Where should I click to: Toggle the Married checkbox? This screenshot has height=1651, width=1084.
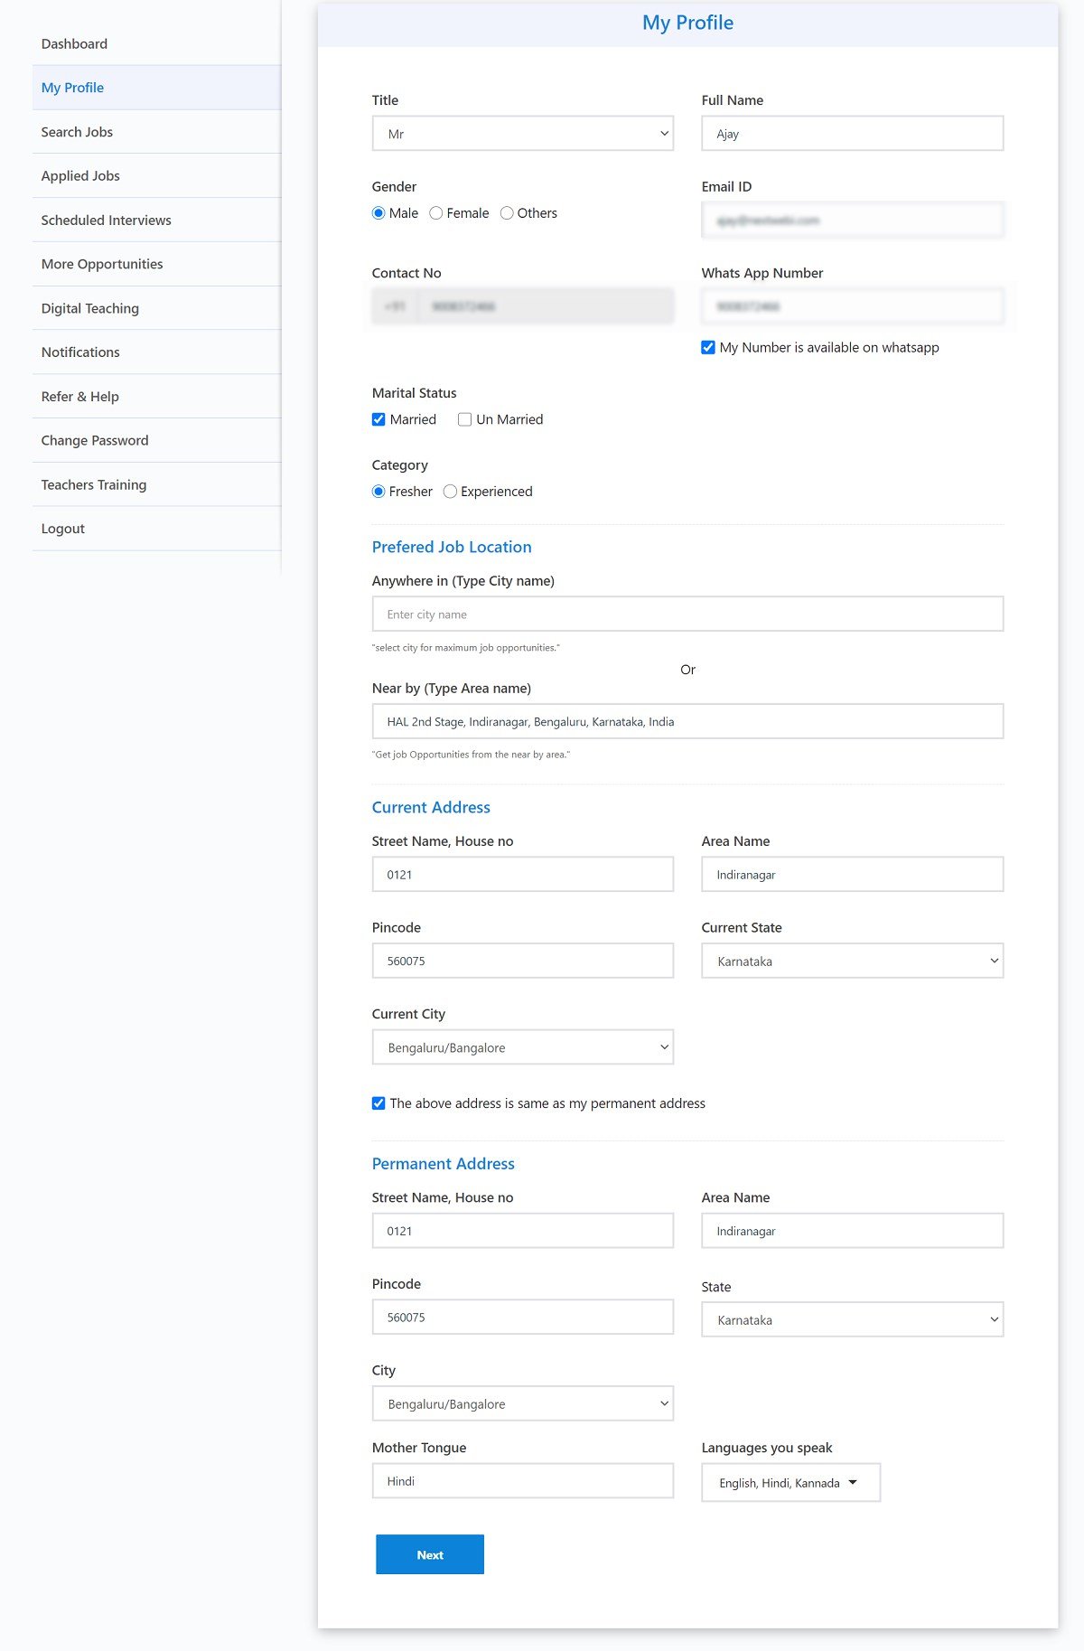point(378,419)
